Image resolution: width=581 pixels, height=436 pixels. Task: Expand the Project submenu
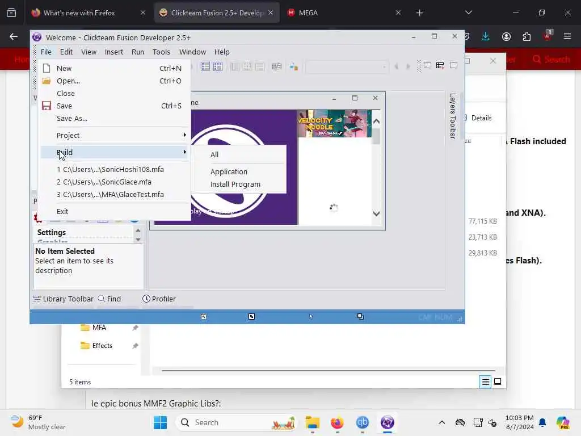point(114,135)
